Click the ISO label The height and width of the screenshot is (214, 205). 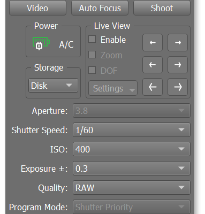59,149
